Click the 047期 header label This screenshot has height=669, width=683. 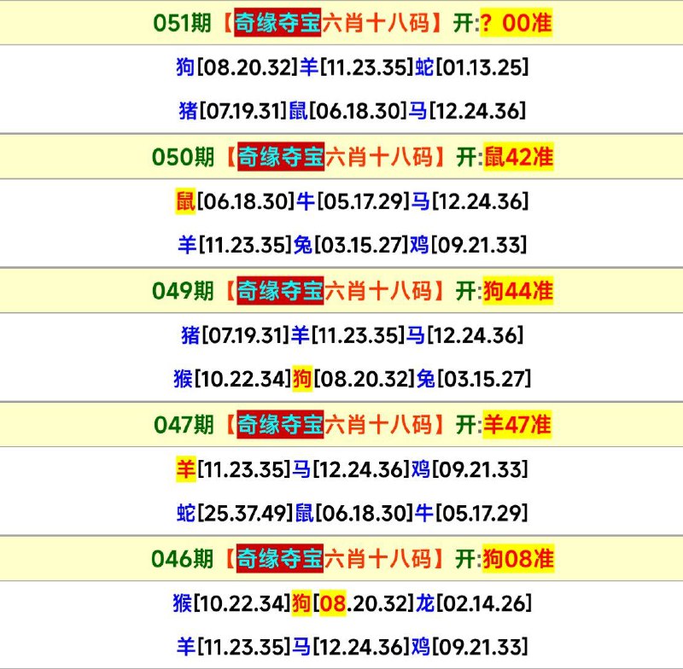[x=184, y=424]
